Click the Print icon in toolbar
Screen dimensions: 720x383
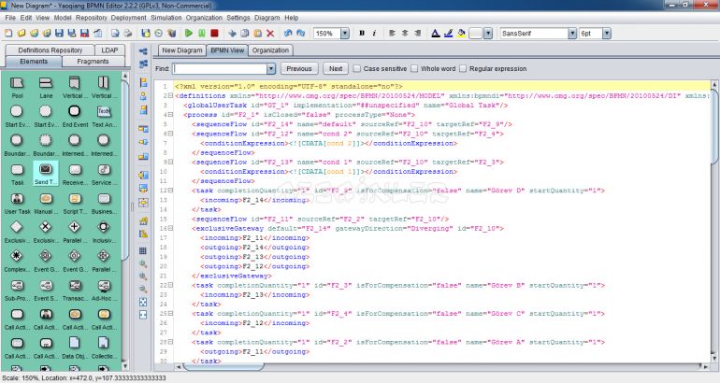point(128,33)
